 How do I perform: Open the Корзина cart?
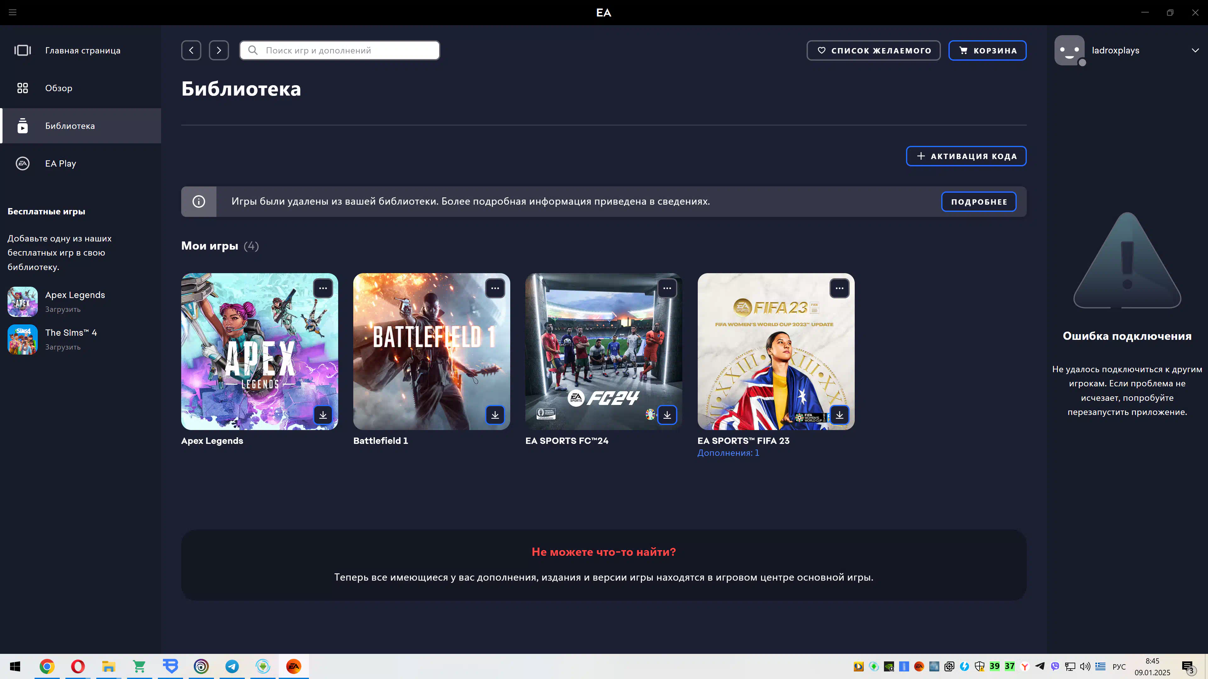[x=987, y=50]
